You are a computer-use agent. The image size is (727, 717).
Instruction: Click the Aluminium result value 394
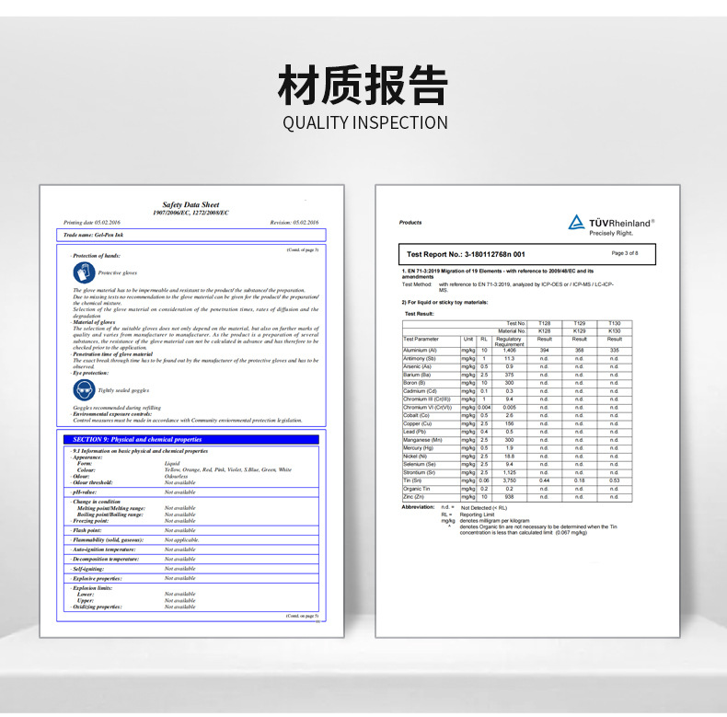click(544, 351)
